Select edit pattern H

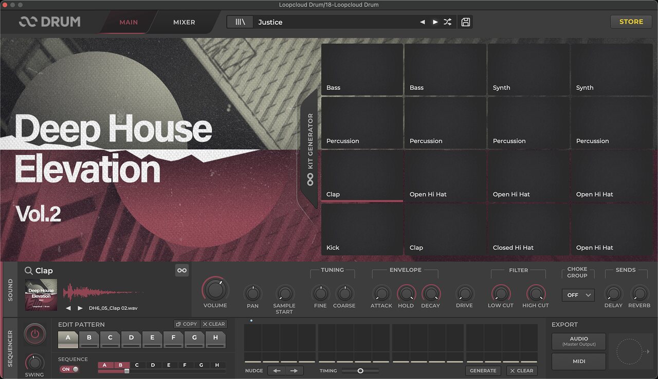click(215, 339)
